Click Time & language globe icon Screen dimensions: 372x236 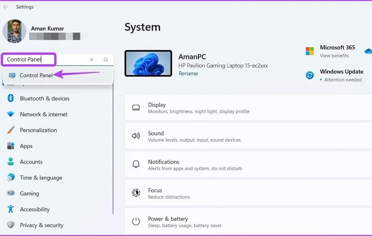(11, 178)
